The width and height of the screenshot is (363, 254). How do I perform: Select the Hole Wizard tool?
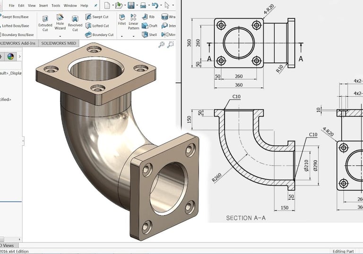60,22
